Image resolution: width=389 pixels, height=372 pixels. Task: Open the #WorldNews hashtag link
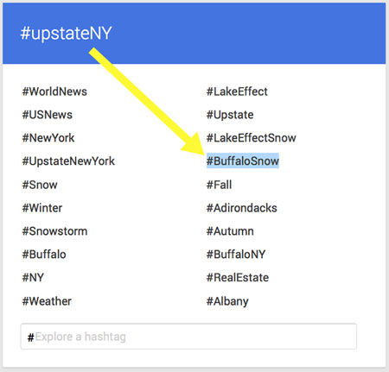pyautogui.click(x=54, y=91)
